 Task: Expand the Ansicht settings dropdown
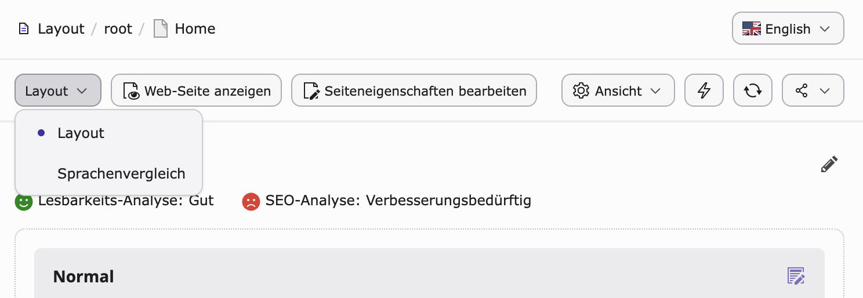(x=618, y=90)
